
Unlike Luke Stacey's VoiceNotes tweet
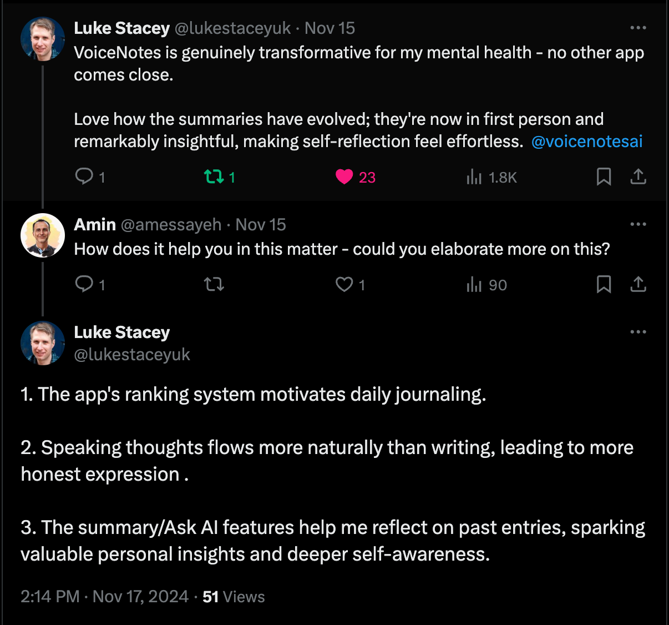[x=344, y=177]
